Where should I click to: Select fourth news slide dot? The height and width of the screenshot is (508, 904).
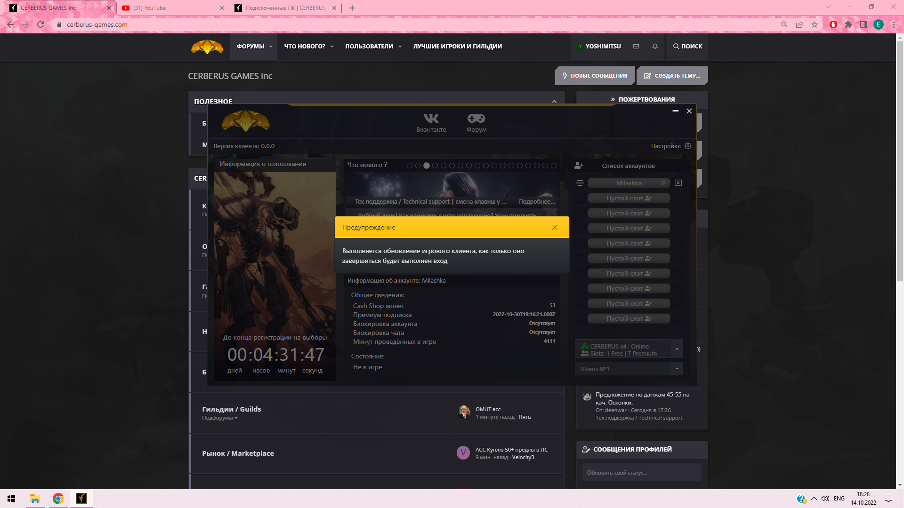point(435,166)
